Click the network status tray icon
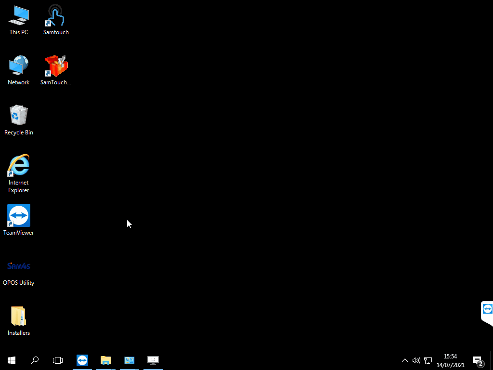 [428, 360]
